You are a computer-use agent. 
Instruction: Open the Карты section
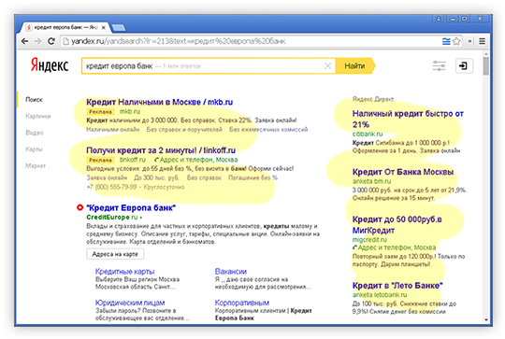tap(34, 149)
